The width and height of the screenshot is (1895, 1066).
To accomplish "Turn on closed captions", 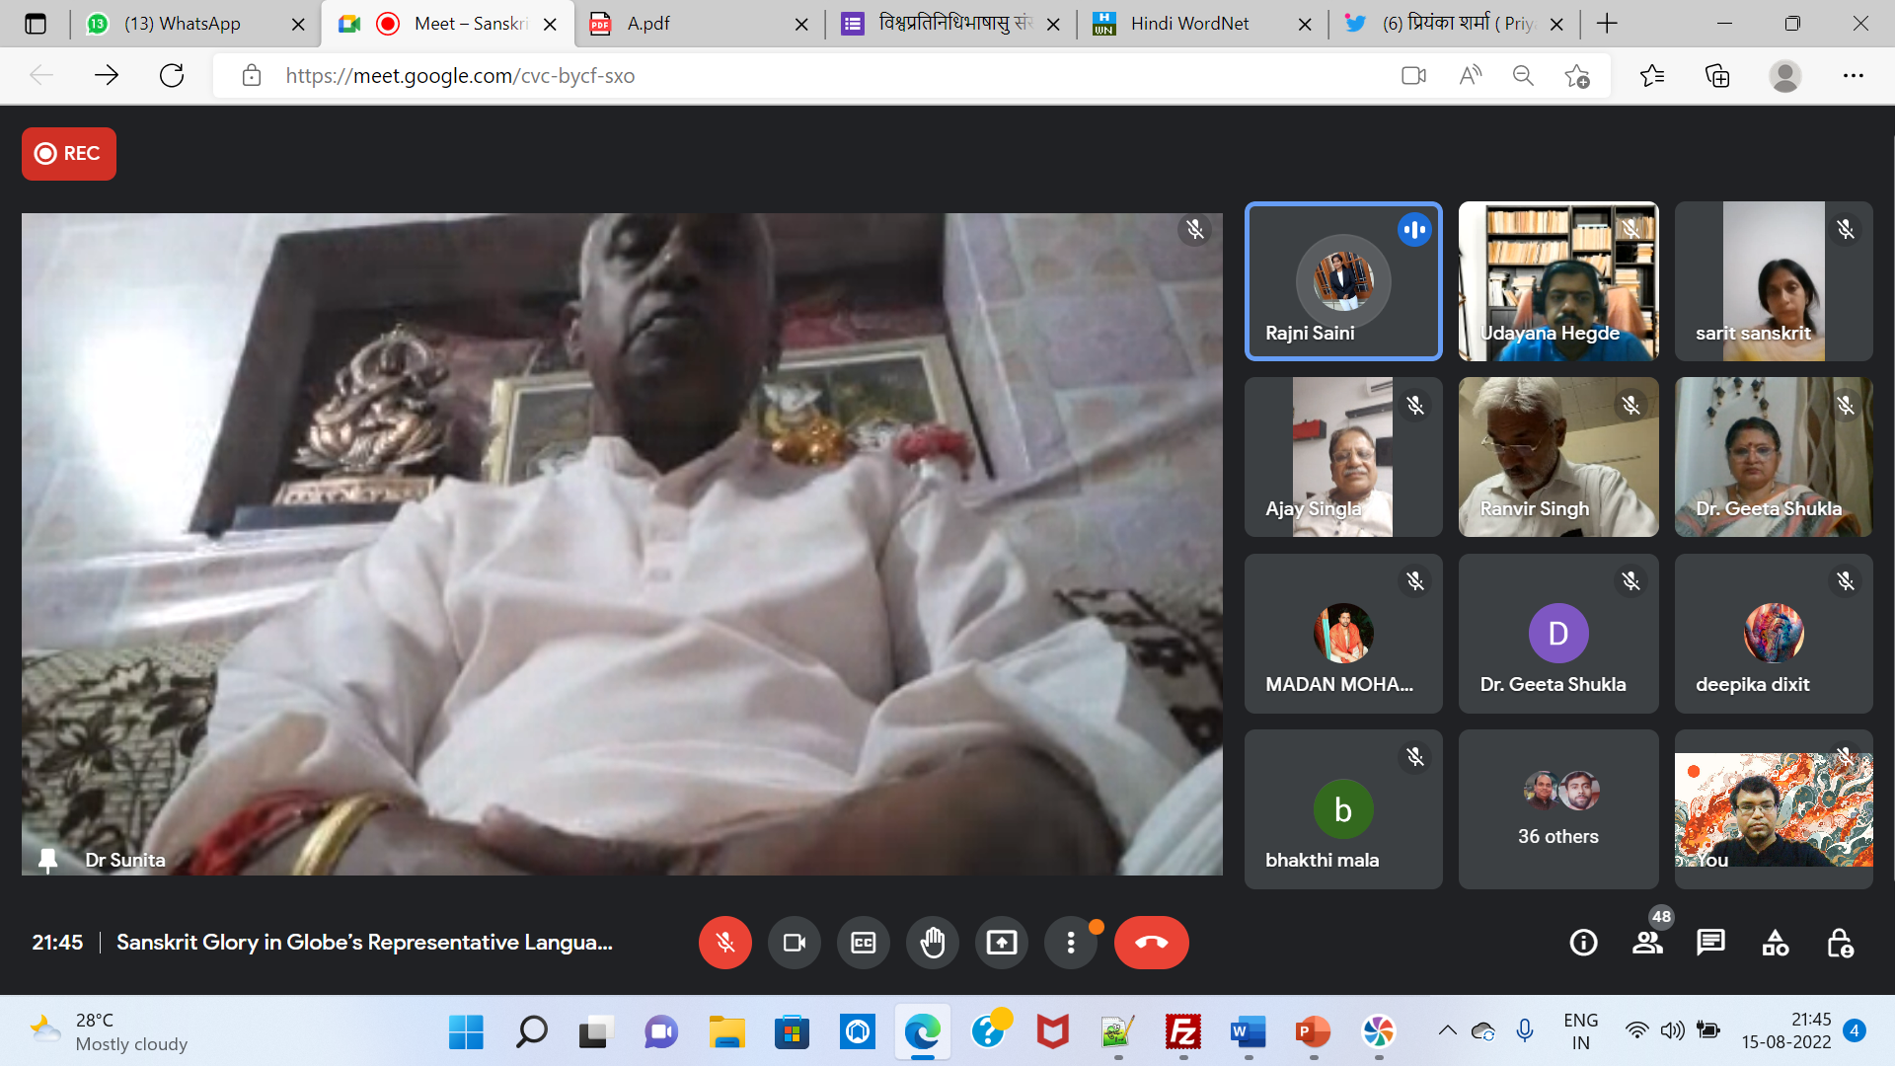I will click(x=863, y=943).
